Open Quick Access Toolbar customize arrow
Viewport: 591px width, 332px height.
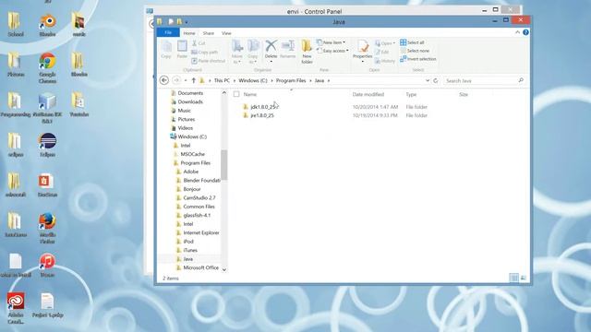pos(187,22)
